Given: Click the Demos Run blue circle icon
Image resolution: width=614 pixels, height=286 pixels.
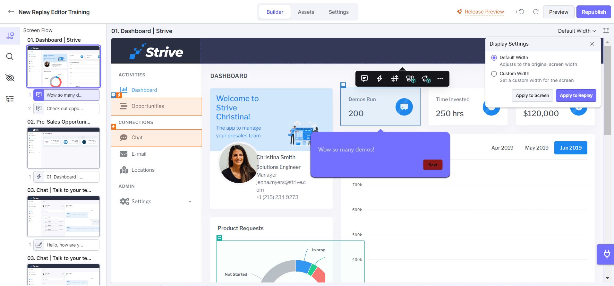Looking at the screenshot, I should point(404,107).
